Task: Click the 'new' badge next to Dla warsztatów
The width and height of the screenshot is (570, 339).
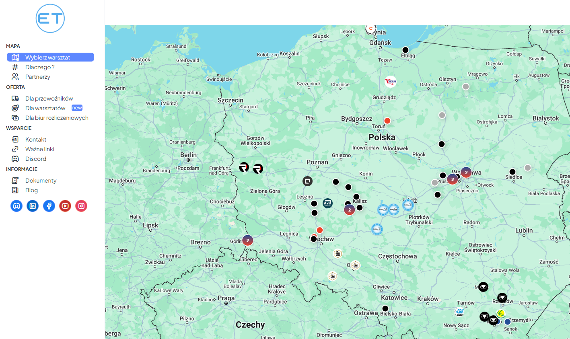Action: pos(77,108)
